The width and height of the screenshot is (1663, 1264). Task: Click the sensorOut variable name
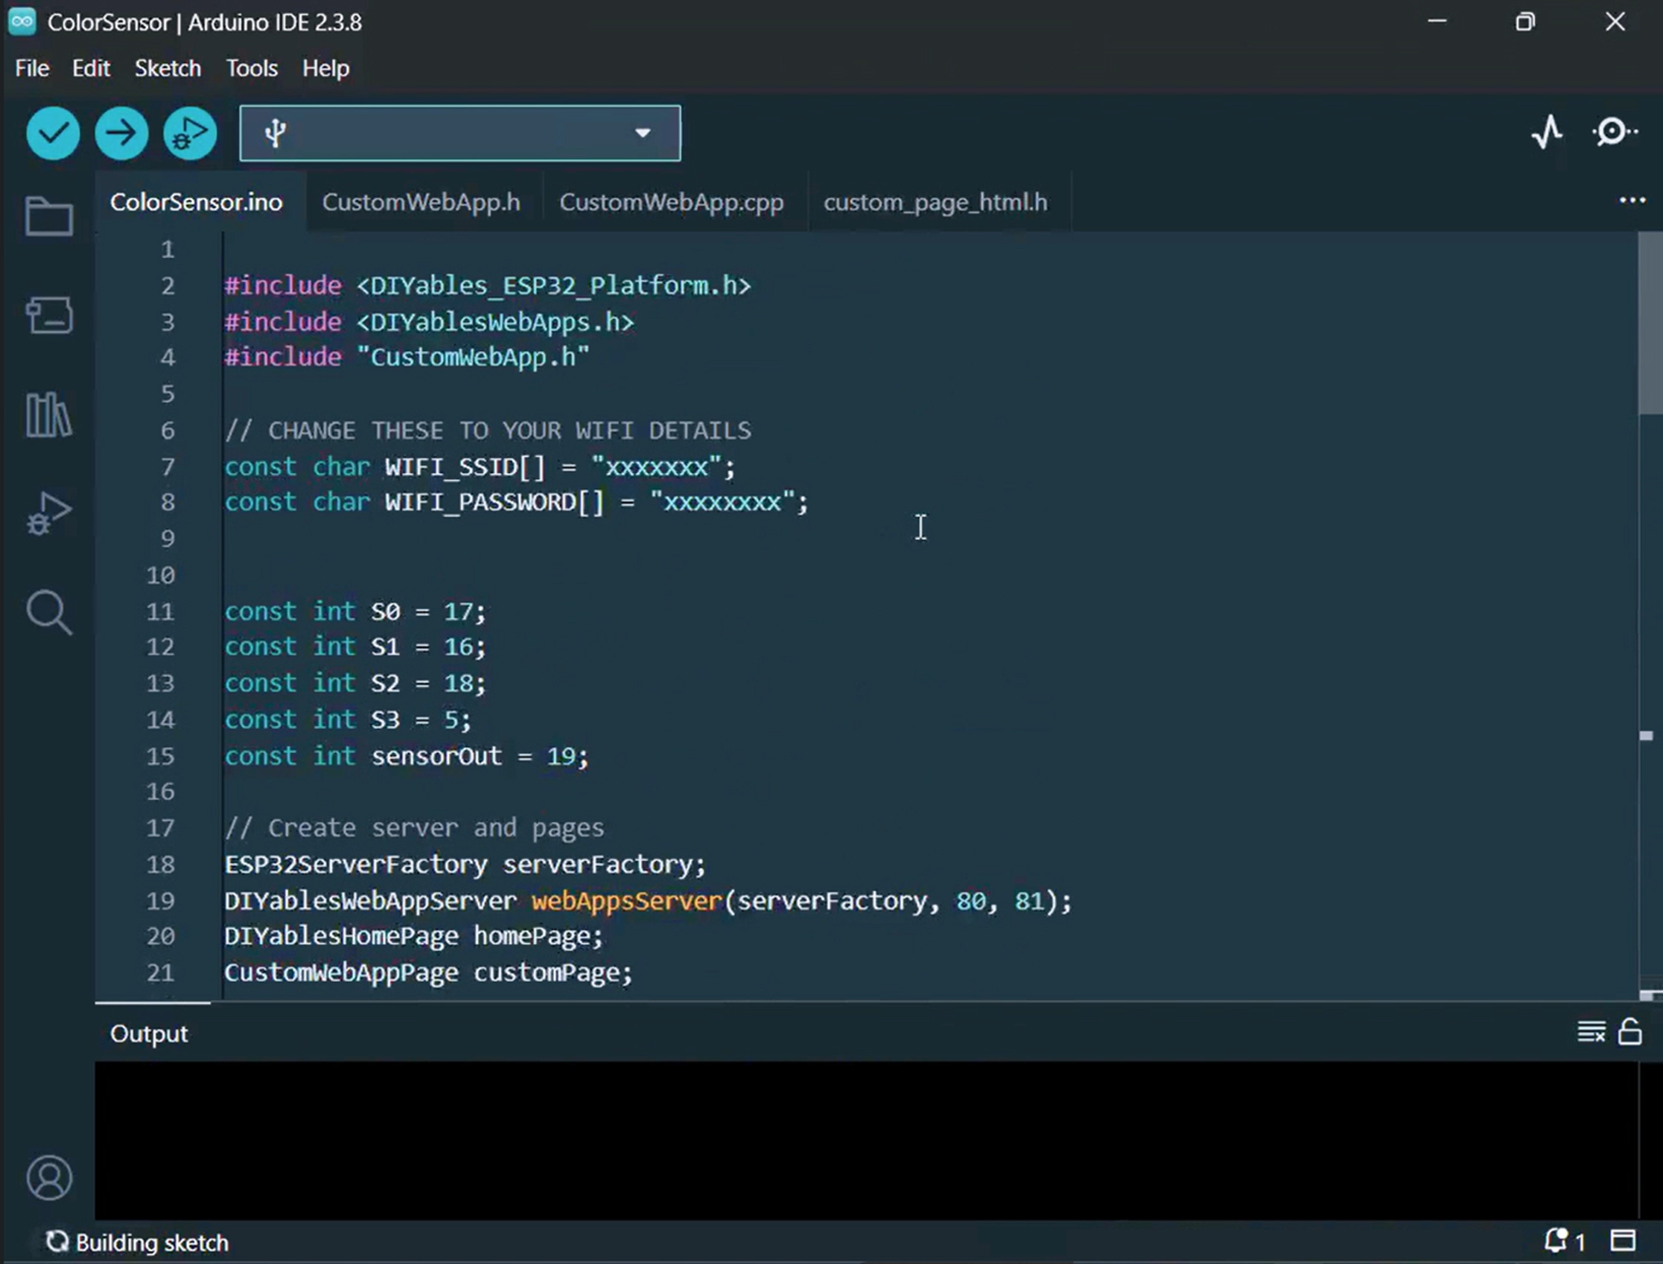[436, 756]
